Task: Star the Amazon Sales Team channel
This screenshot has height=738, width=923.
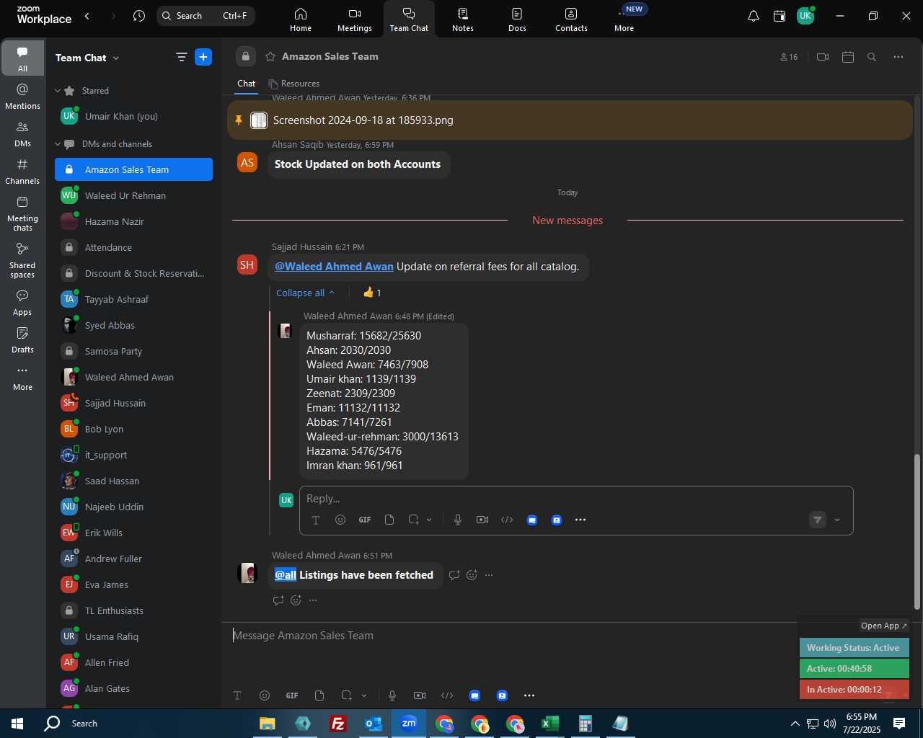Action: [x=270, y=56]
